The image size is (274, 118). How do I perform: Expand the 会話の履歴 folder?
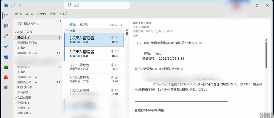pos(16,98)
